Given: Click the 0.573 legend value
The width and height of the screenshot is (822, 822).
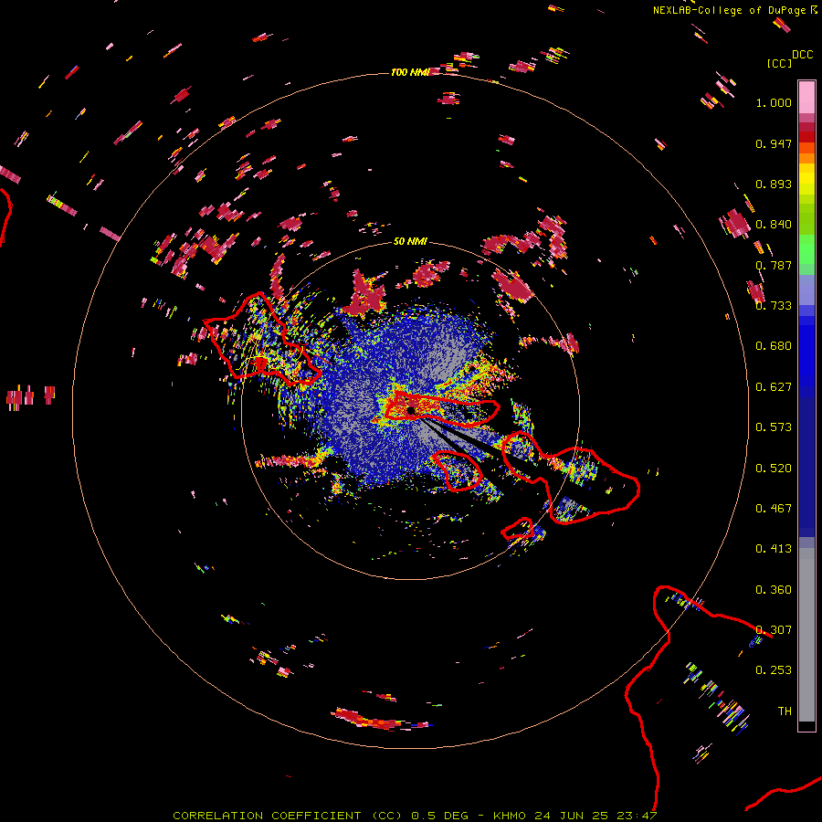Looking at the screenshot, I should click(774, 427).
